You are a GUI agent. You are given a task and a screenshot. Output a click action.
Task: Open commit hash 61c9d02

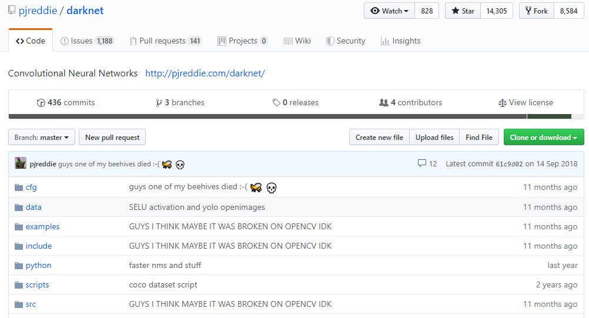pyautogui.click(x=509, y=164)
